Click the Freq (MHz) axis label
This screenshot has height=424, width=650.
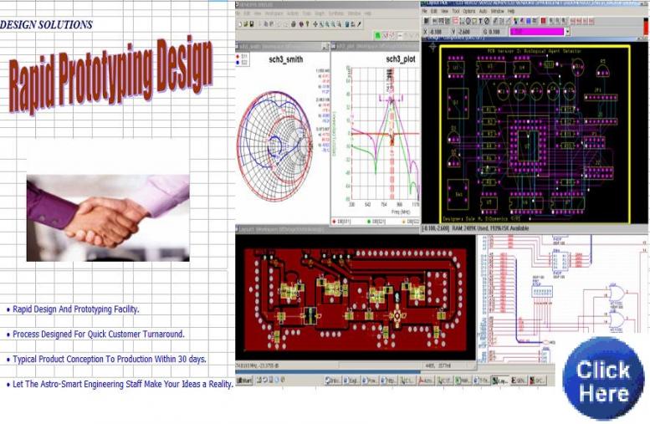(x=401, y=212)
